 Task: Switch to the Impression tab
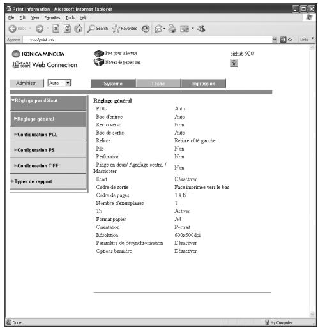[203, 84]
